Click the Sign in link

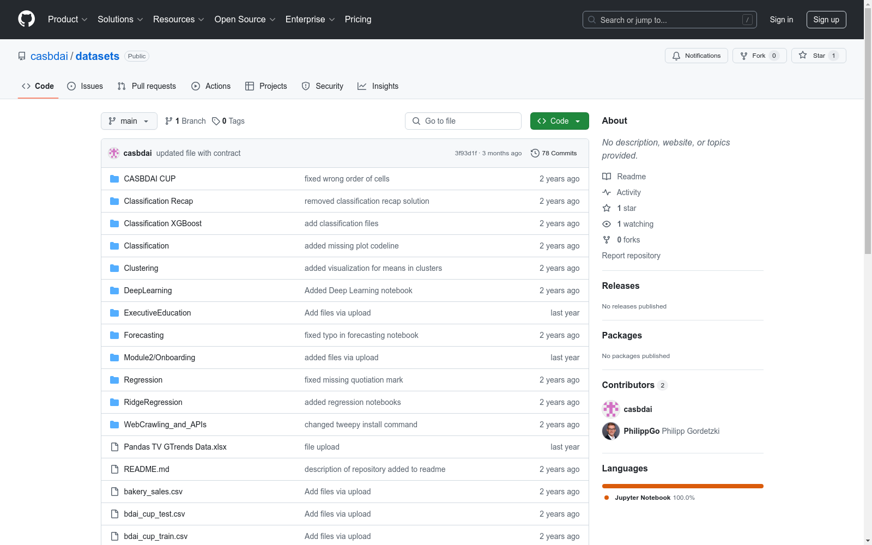pyautogui.click(x=782, y=20)
